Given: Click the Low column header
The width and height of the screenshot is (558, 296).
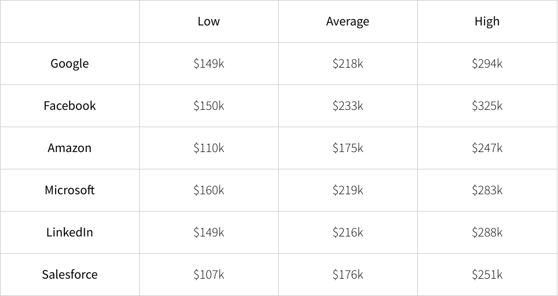Looking at the screenshot, I should tap(209, 21).
